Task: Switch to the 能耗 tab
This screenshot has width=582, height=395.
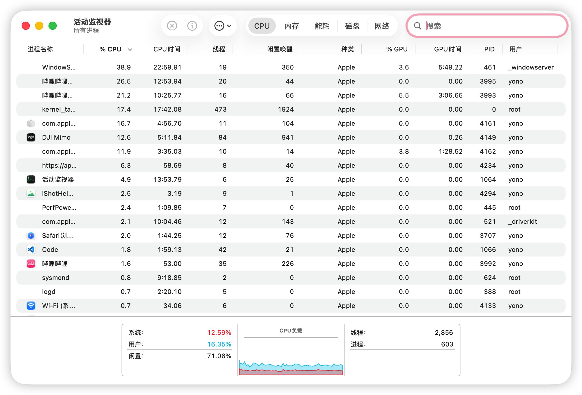Action: (x=322, y=26)
